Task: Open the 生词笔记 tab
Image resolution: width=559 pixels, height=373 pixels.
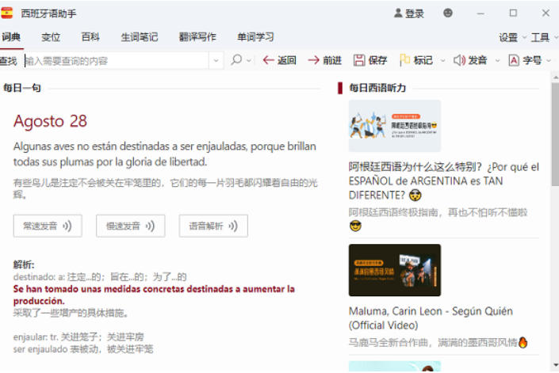Action: (139, 36)
